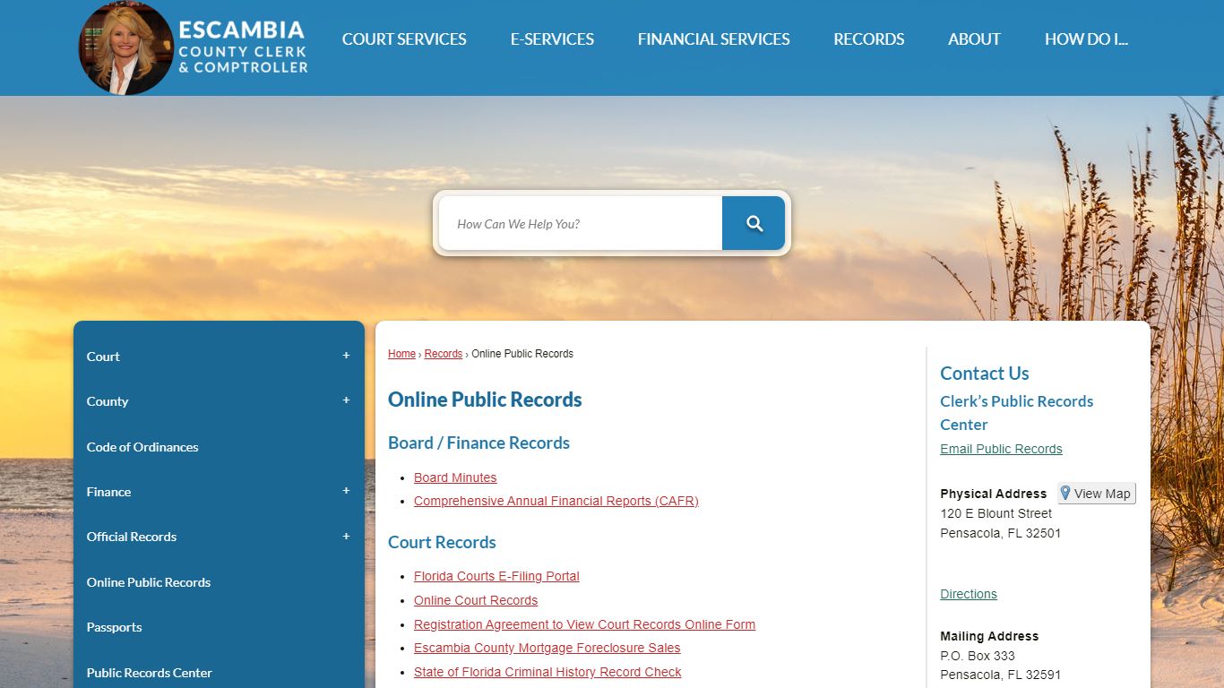Viewport: 1224px width, 688px height.
Task: Open the Online Court Records link
Action: 476,600
